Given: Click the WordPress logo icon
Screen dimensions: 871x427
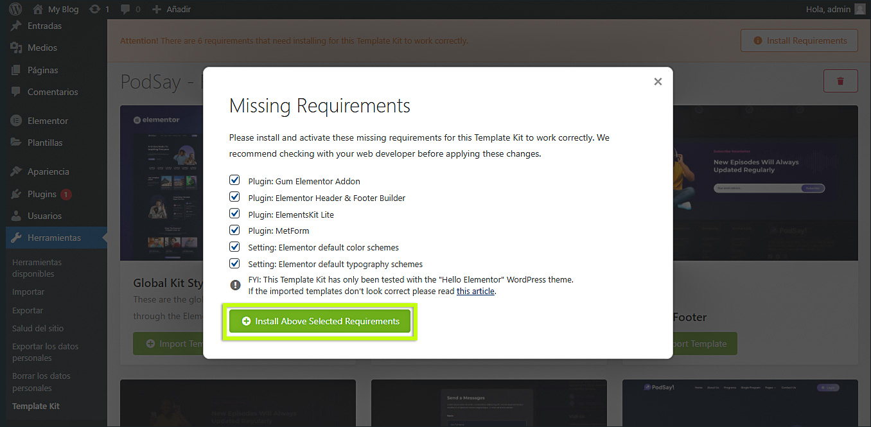Looking at the screenshot, I should (15, 9).
